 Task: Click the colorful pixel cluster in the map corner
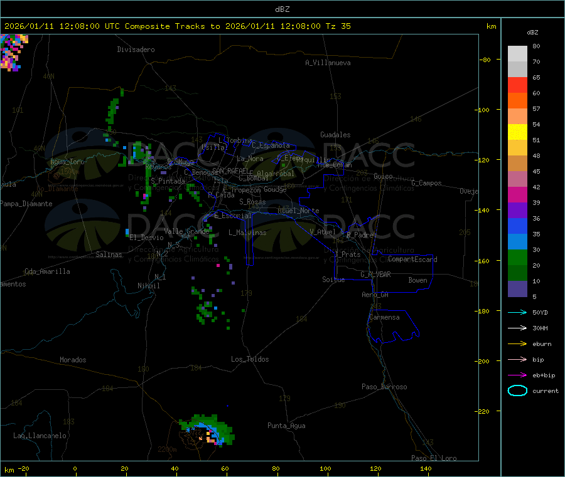[14, 53]
